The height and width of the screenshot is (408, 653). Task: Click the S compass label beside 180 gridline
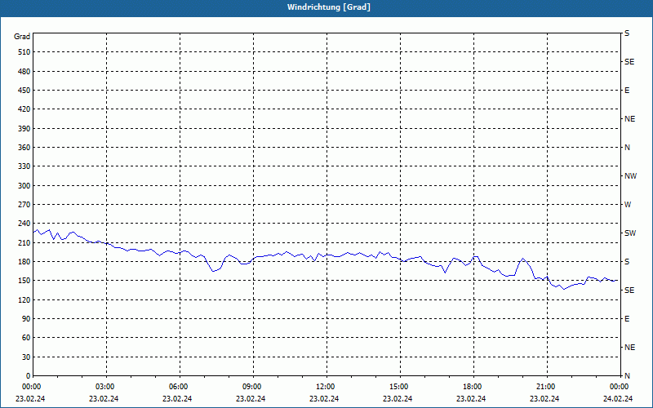(x=627, y=262)
